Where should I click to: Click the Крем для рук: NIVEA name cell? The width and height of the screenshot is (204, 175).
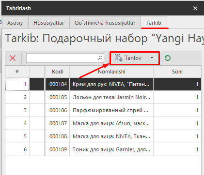(x=111, y=84)
